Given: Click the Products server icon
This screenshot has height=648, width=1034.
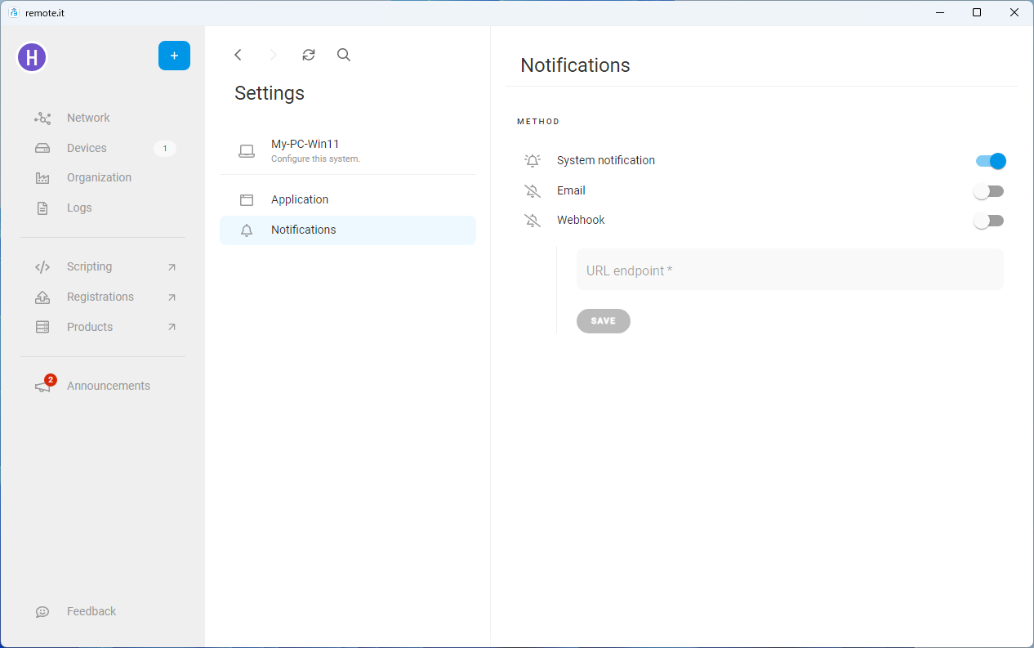Looking at the screenshot, I should pos(42,327).
